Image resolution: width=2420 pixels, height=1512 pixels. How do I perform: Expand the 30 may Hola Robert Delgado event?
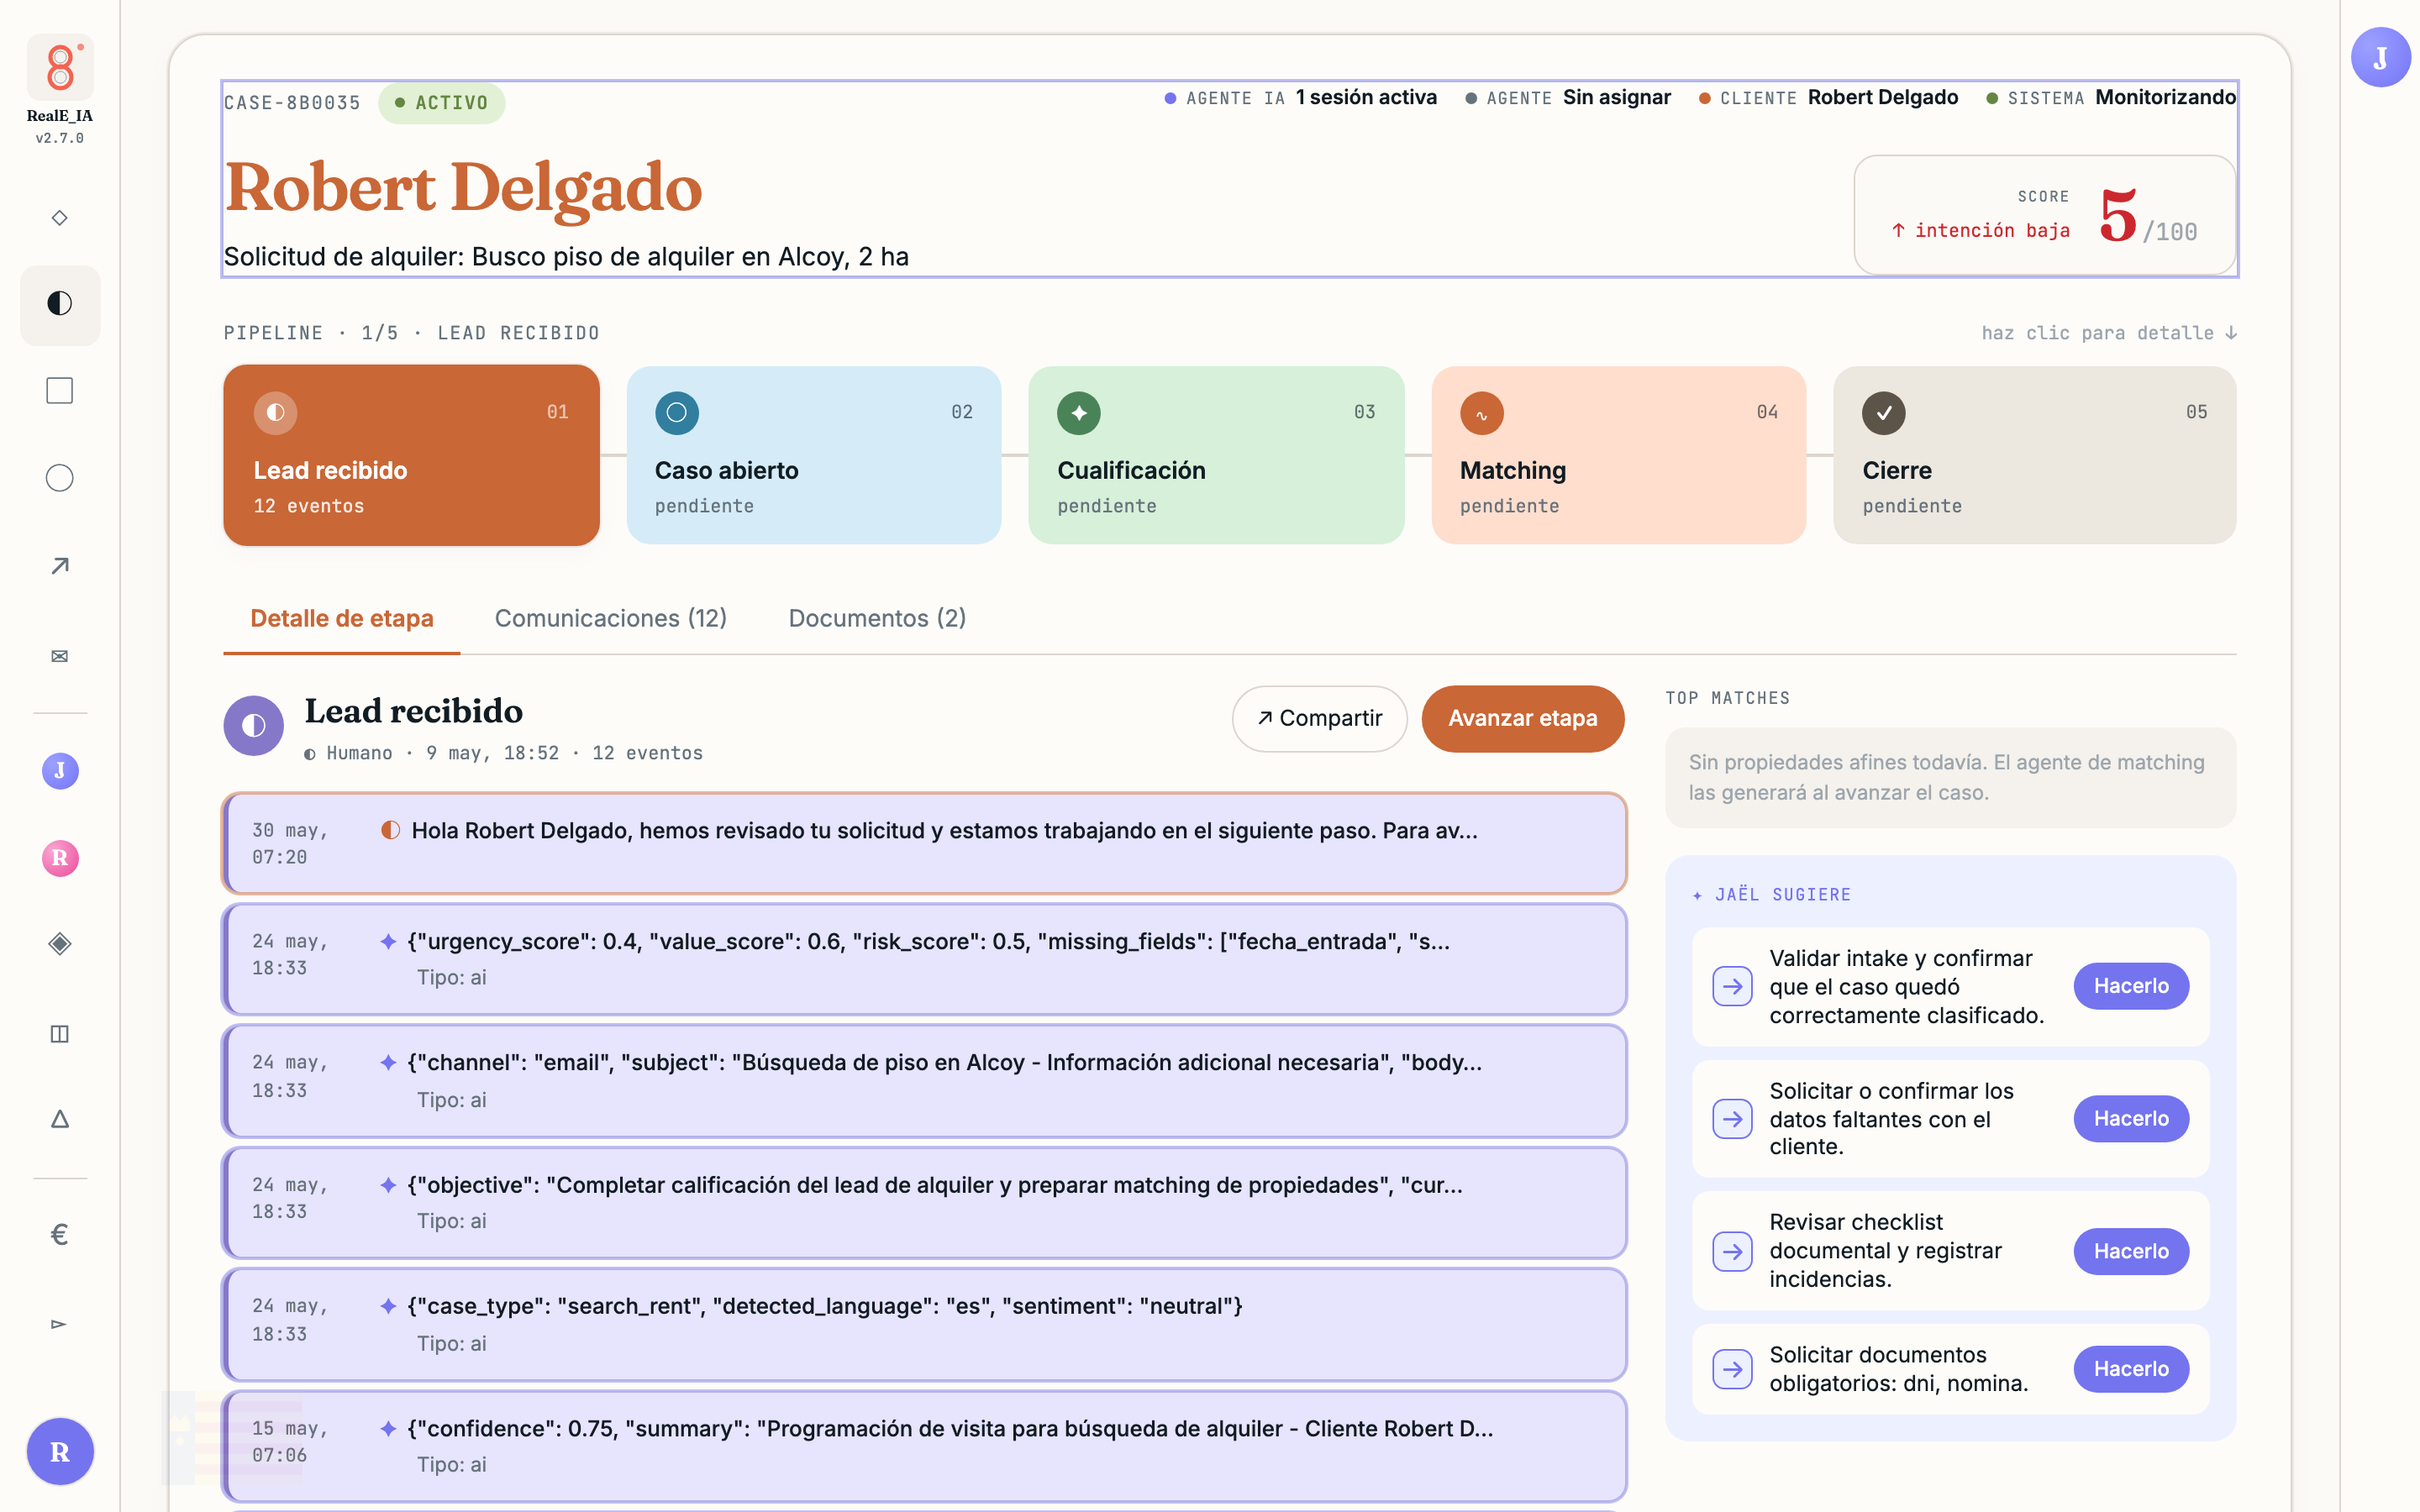pyautogui.click(x=924, y=843)
